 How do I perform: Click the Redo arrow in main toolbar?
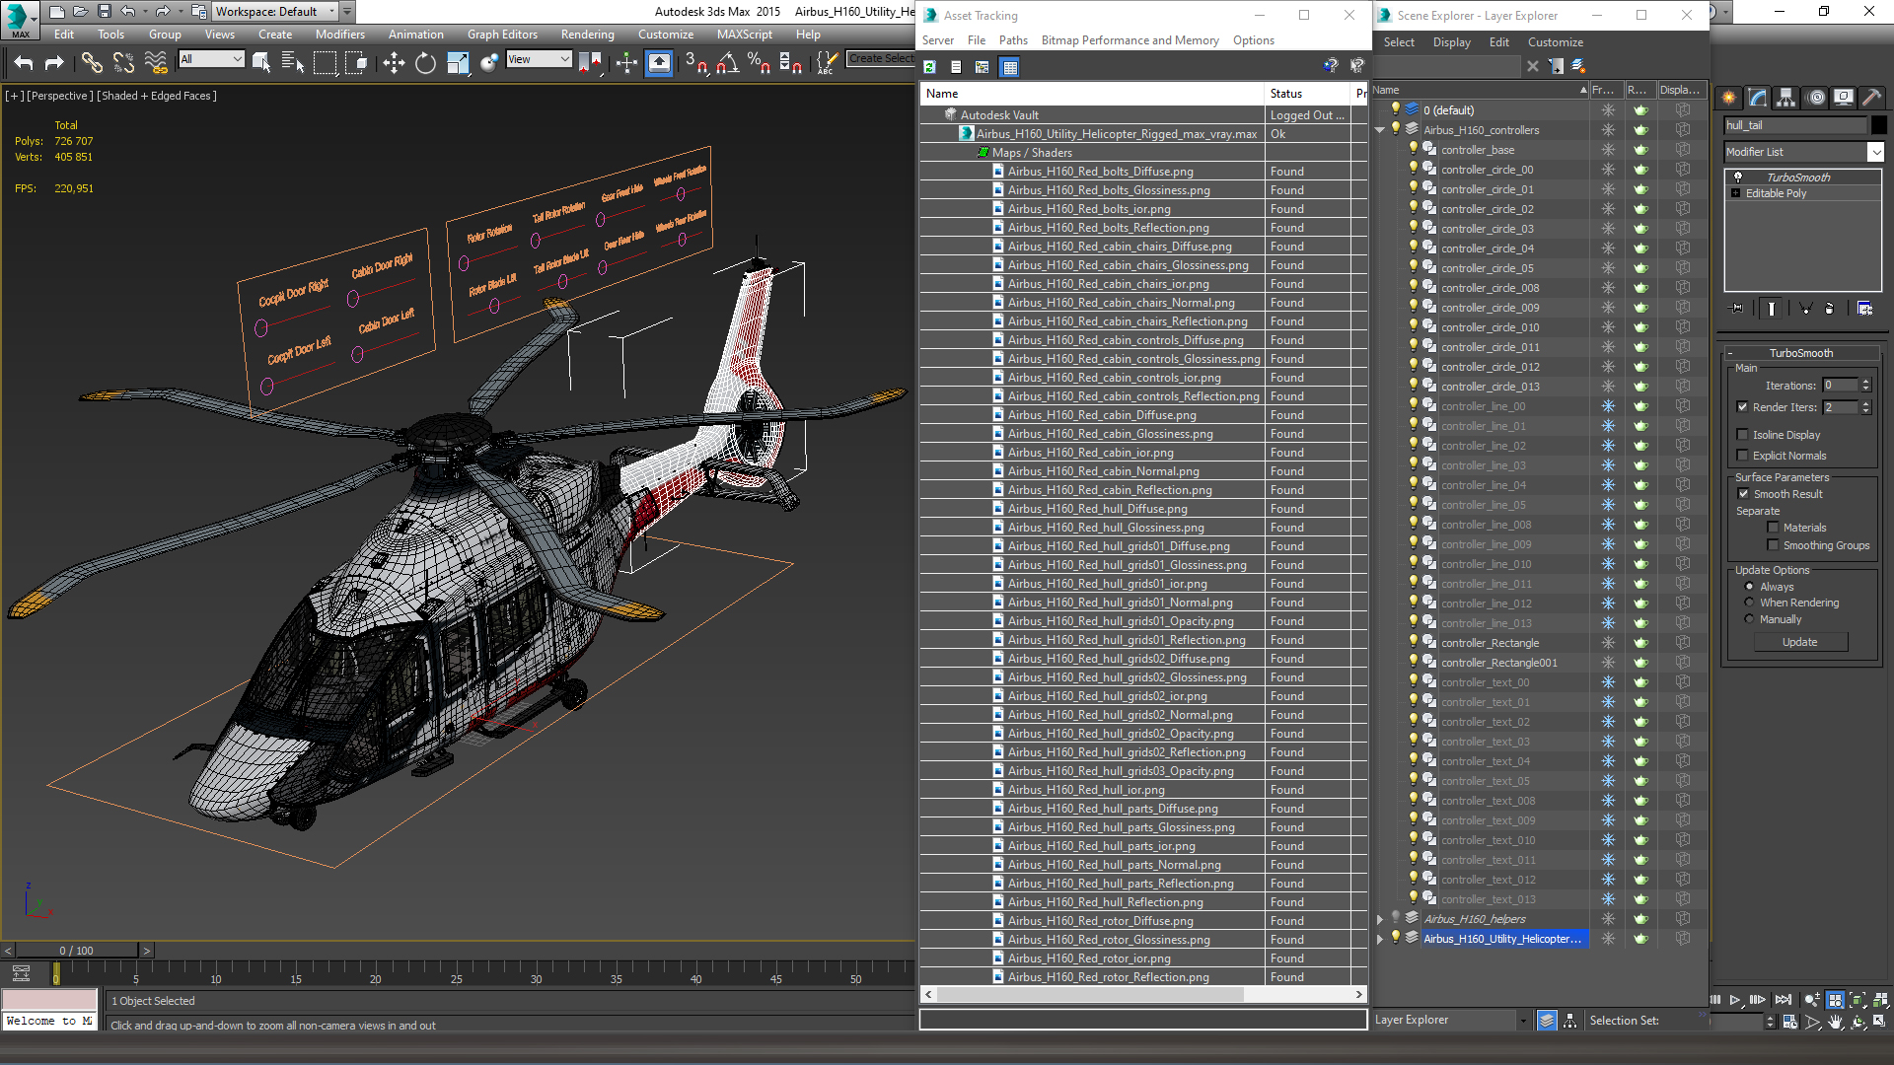click(54, 63)
